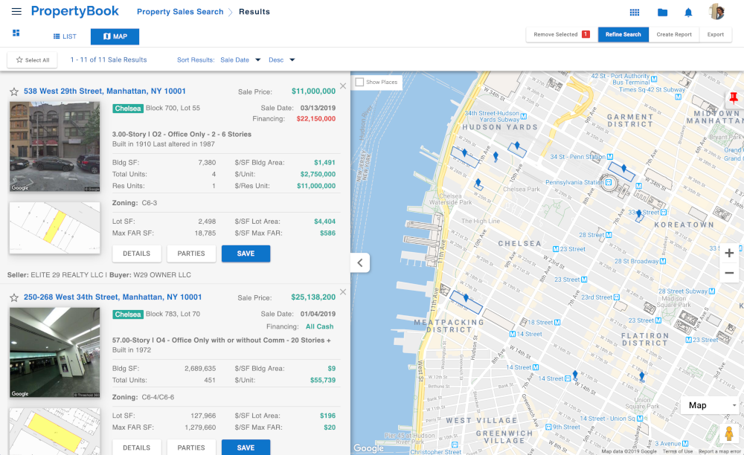
Task: Click Remove Selected button
Action: 562,35
